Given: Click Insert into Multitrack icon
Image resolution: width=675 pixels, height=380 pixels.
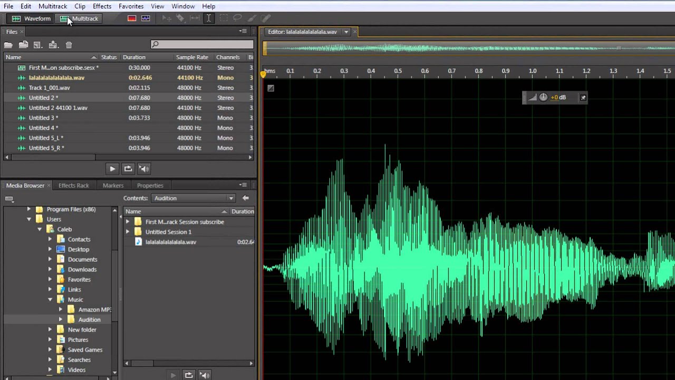Looking at the screenshot, I should pyautogui.click(x=53, y=45).
